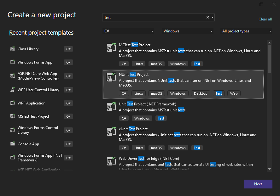The image size is (280, 196).
Task: Click the MSTest Test Project icon in recent templates
Action: 13,116
